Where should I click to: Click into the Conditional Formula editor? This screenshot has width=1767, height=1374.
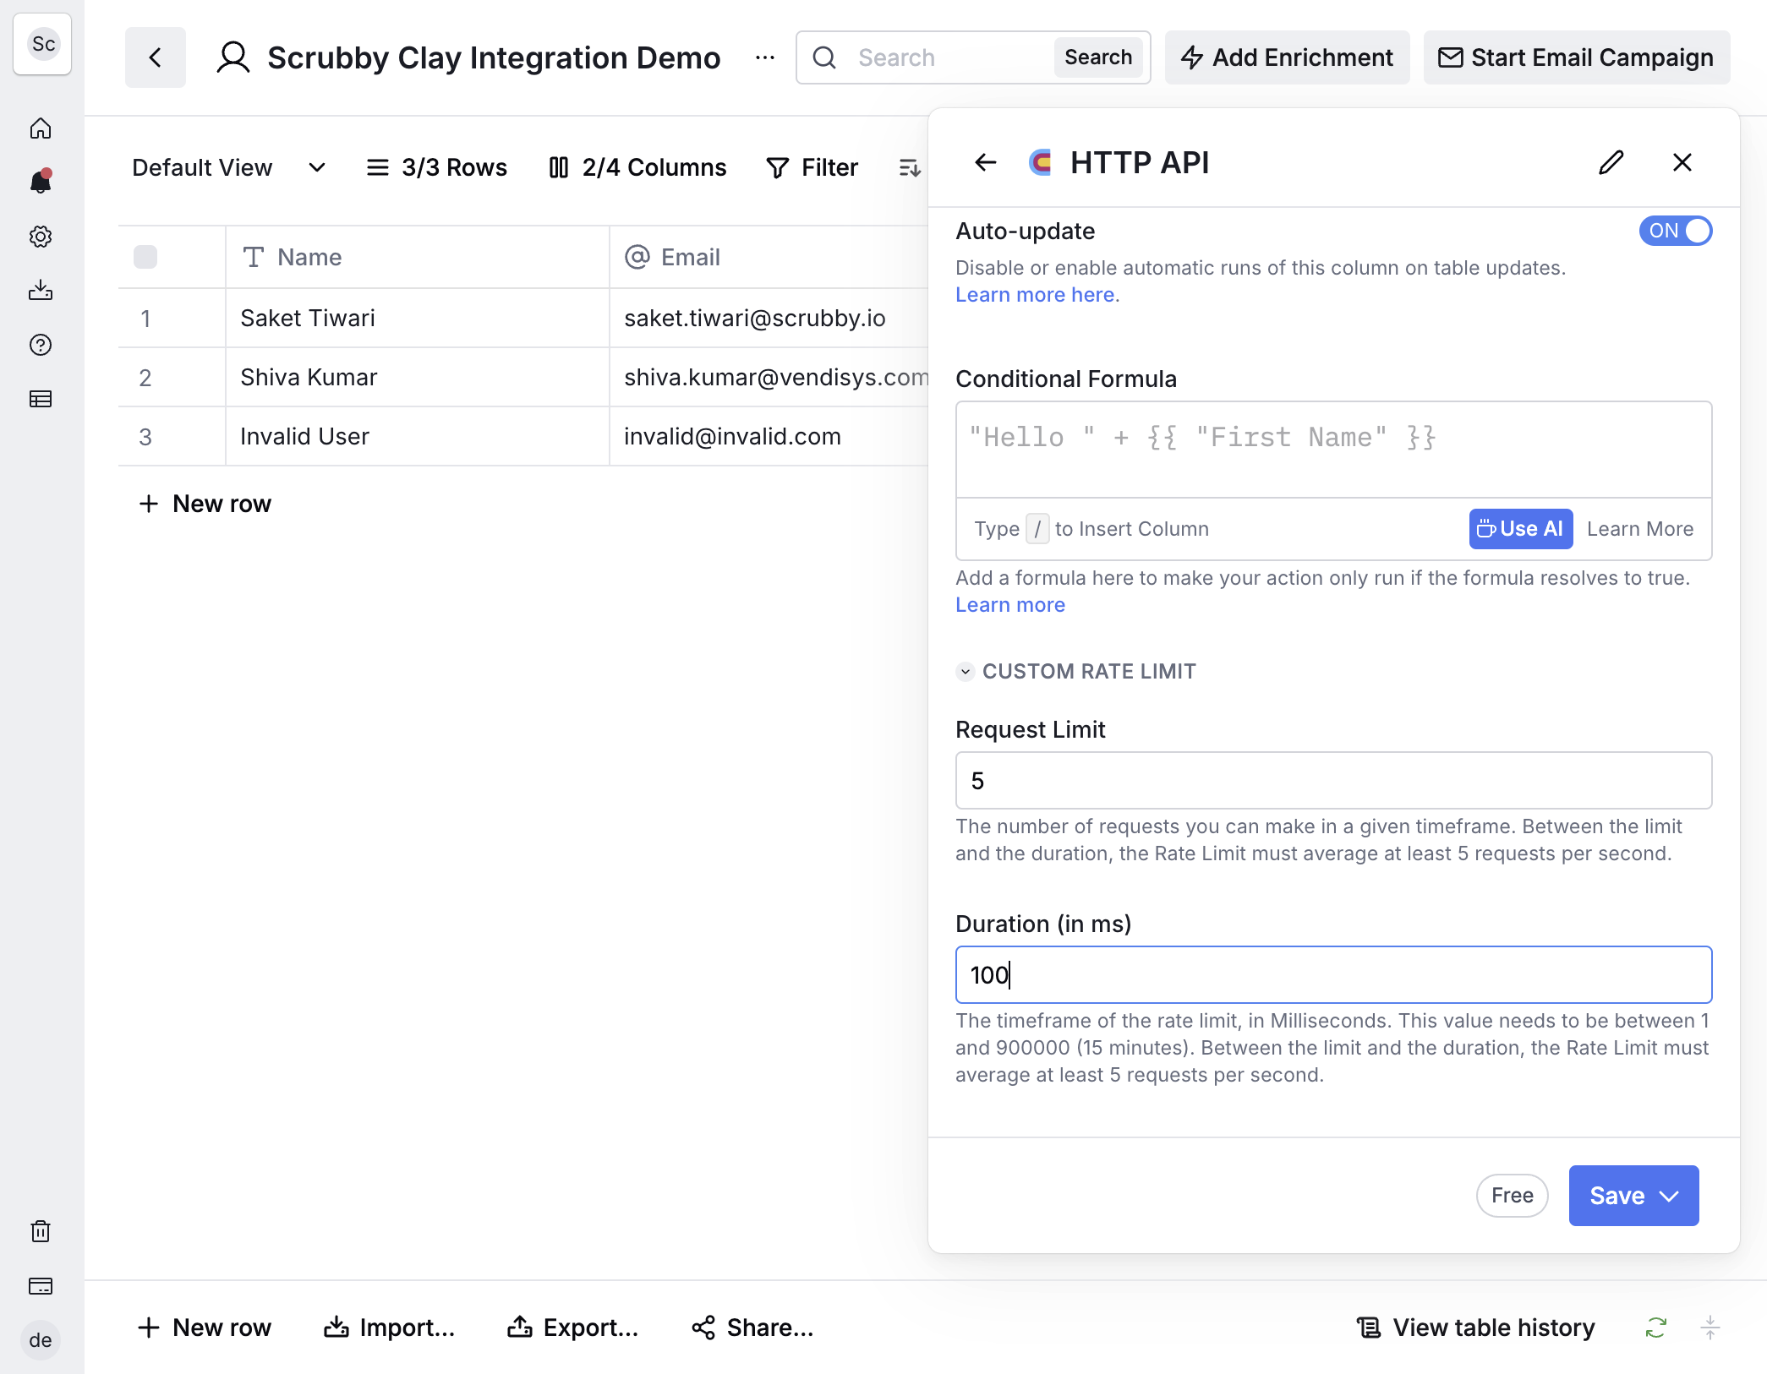point(1334,450)
